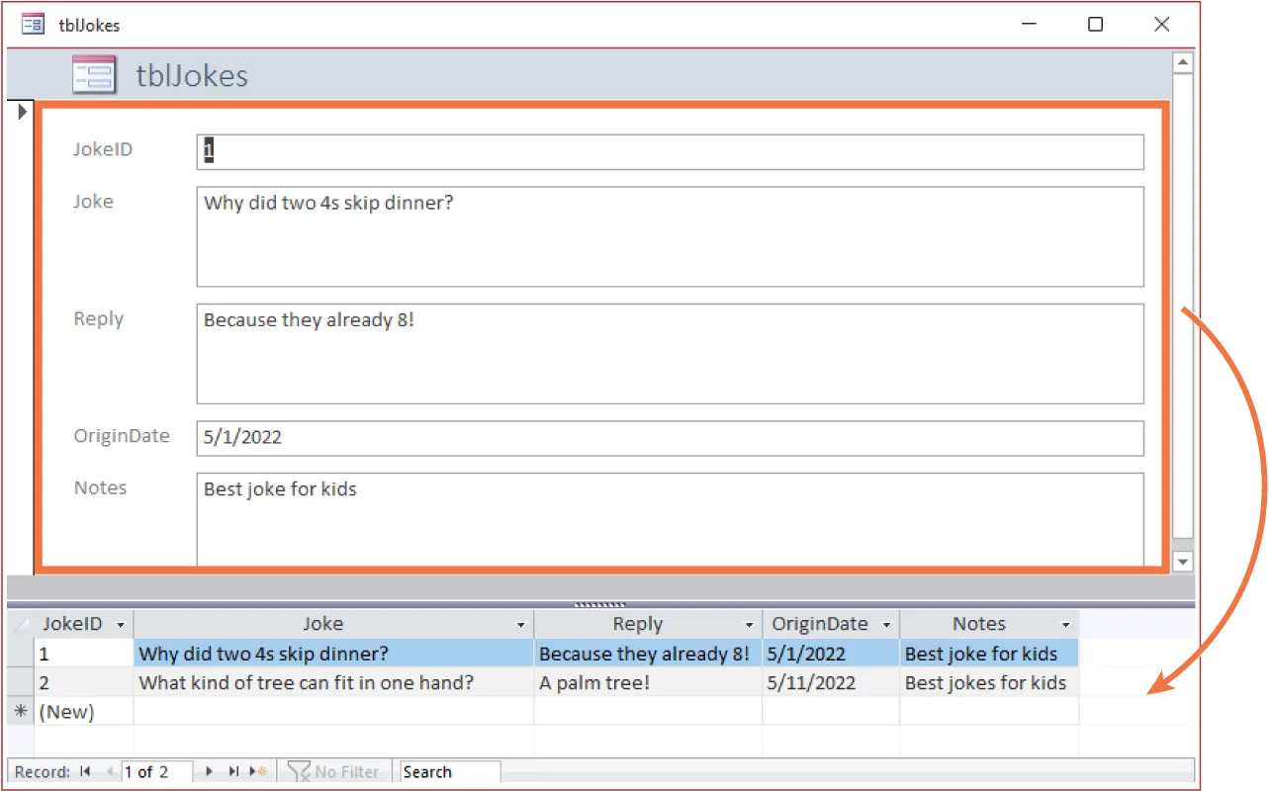Toggle the No Filter button
The width and height of the screenshot is (1269, 791).
(x=334, y=772)
